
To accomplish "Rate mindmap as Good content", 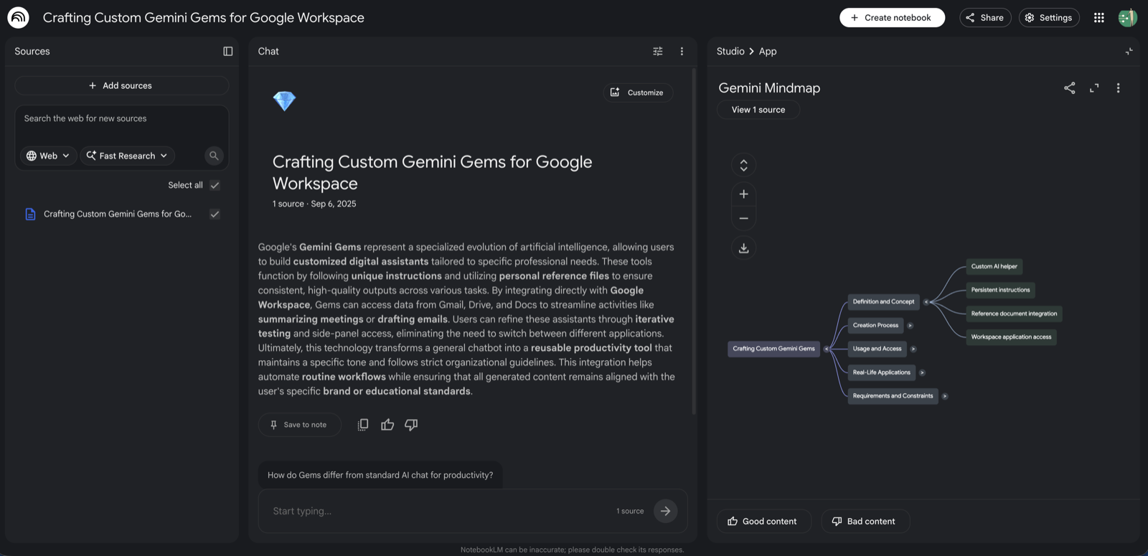I will pyautogui.click(x=763, y=521).
